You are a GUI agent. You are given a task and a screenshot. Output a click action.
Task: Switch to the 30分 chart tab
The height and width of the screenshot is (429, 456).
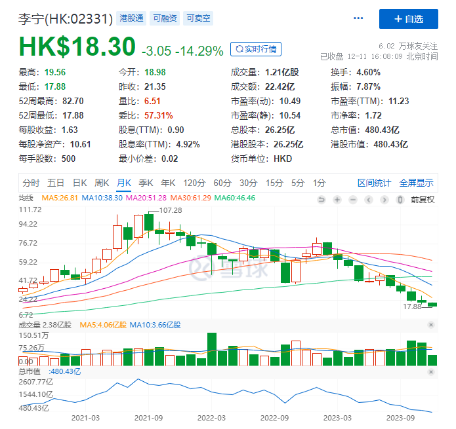pyautogui.click(x=249, y=183)
